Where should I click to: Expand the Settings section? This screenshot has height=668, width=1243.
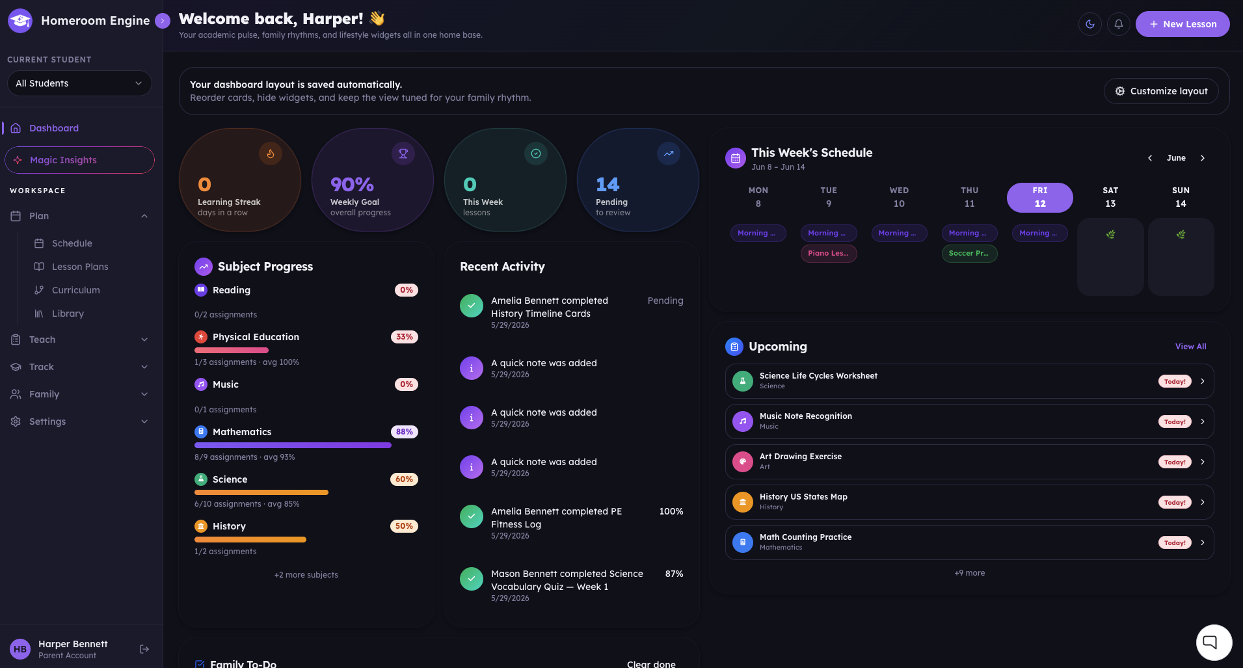coord(79,421)
